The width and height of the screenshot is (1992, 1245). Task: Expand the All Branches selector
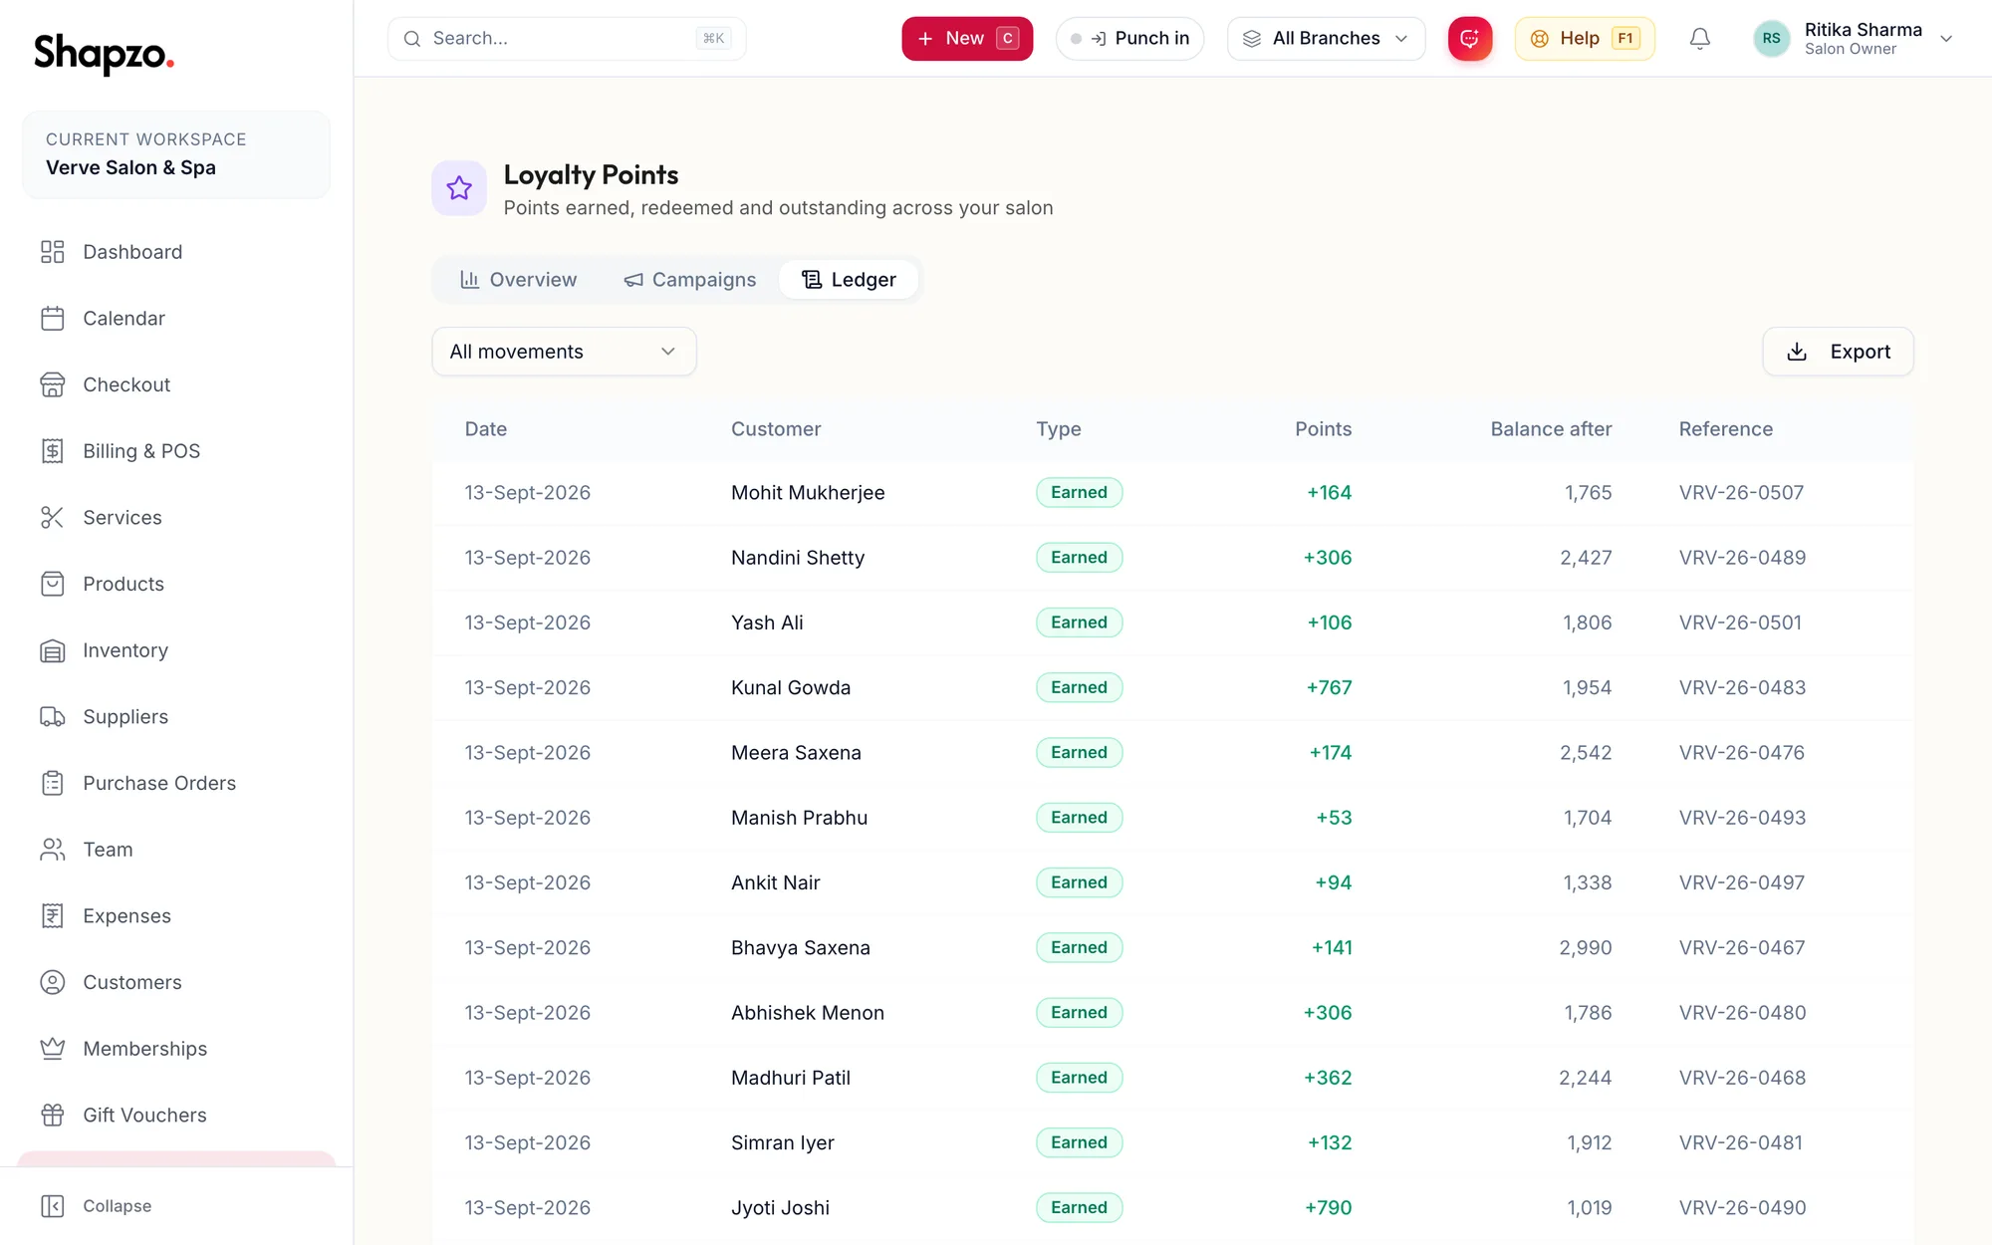pos(1326,39)
